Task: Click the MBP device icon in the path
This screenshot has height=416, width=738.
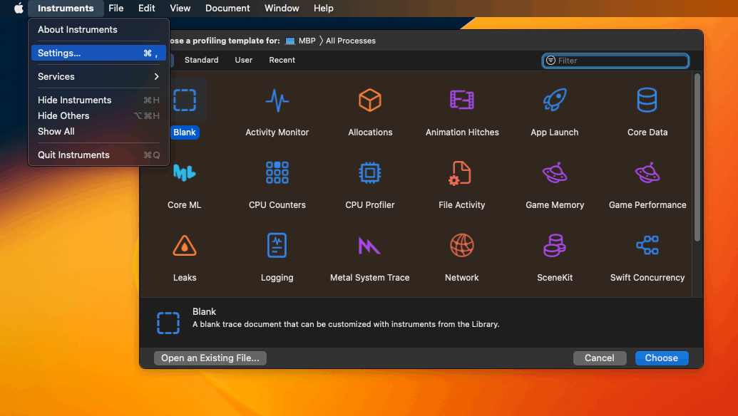Action: click(290, 41)
